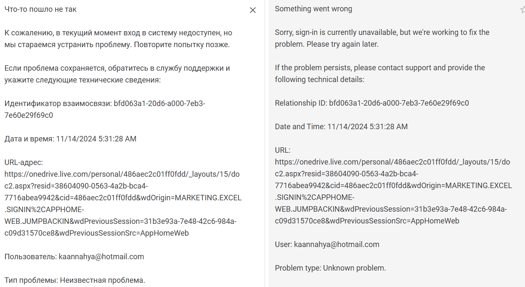Close the Russian error panel with X
The height and width of the screenshot is (287, 525).
pos(252,10)
